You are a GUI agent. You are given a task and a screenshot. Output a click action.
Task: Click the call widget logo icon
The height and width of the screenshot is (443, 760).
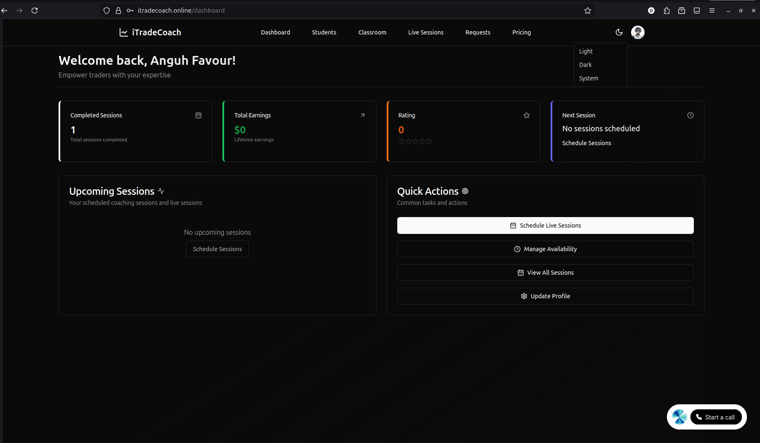pyautogui.click(x=679, y=417)
